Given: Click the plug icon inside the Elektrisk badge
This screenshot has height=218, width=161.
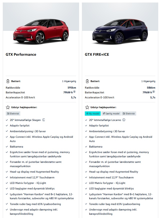Looking at the screenshot, I should coord(8,113).
